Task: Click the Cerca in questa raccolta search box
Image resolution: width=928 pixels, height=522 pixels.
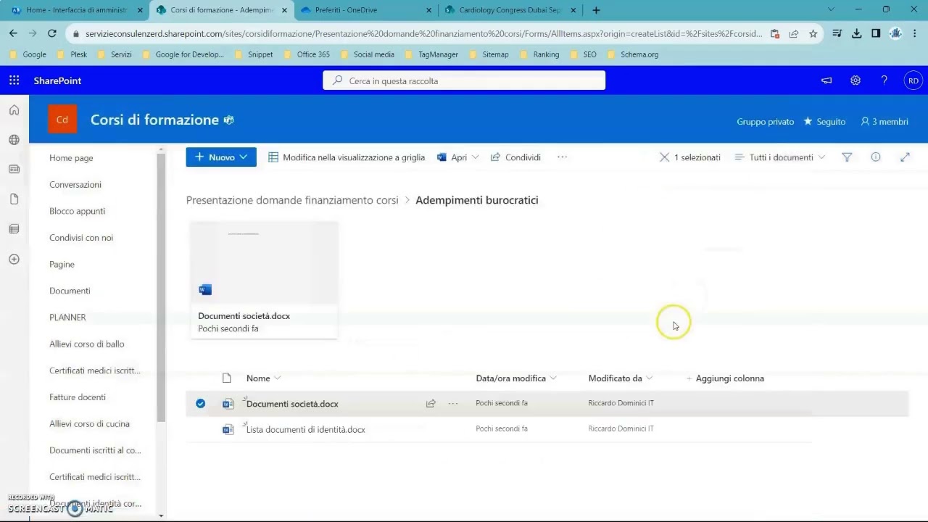Action: click(464, 80)
